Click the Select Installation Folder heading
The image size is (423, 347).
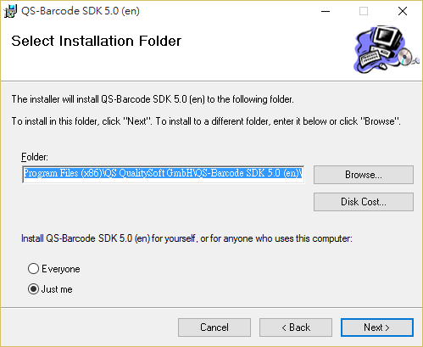pyautogui.click(x=96, y=41)
